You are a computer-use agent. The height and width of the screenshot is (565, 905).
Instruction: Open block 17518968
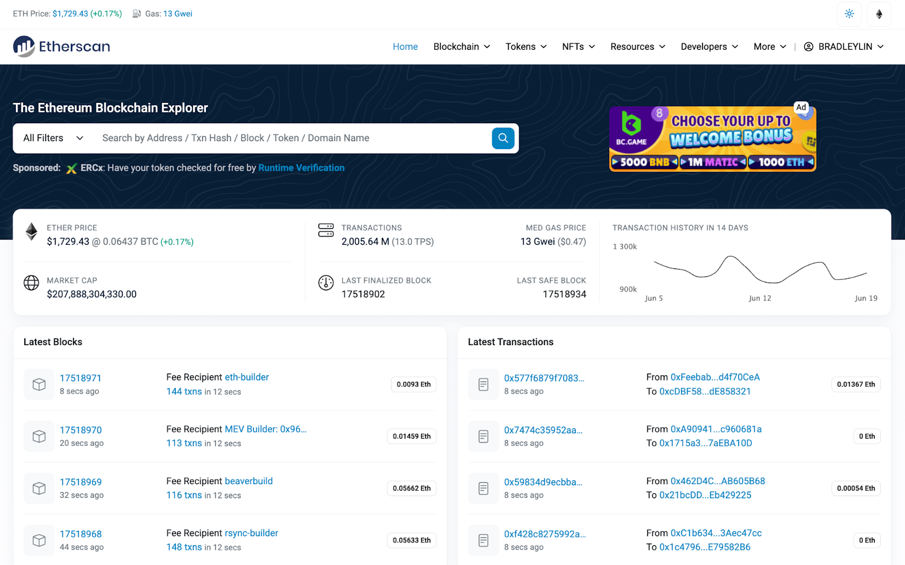[x=81, y=534]
